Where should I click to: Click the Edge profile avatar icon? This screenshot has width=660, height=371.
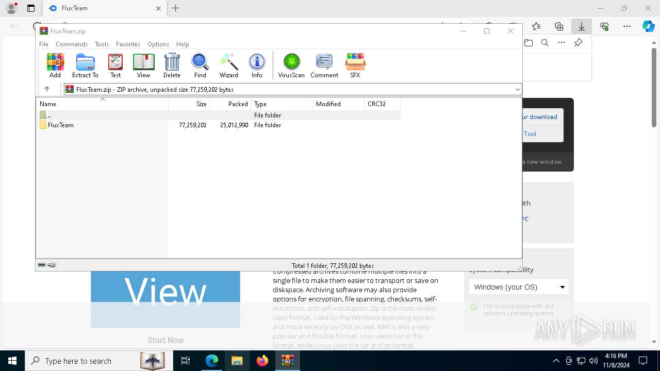(x=11, y=8)
